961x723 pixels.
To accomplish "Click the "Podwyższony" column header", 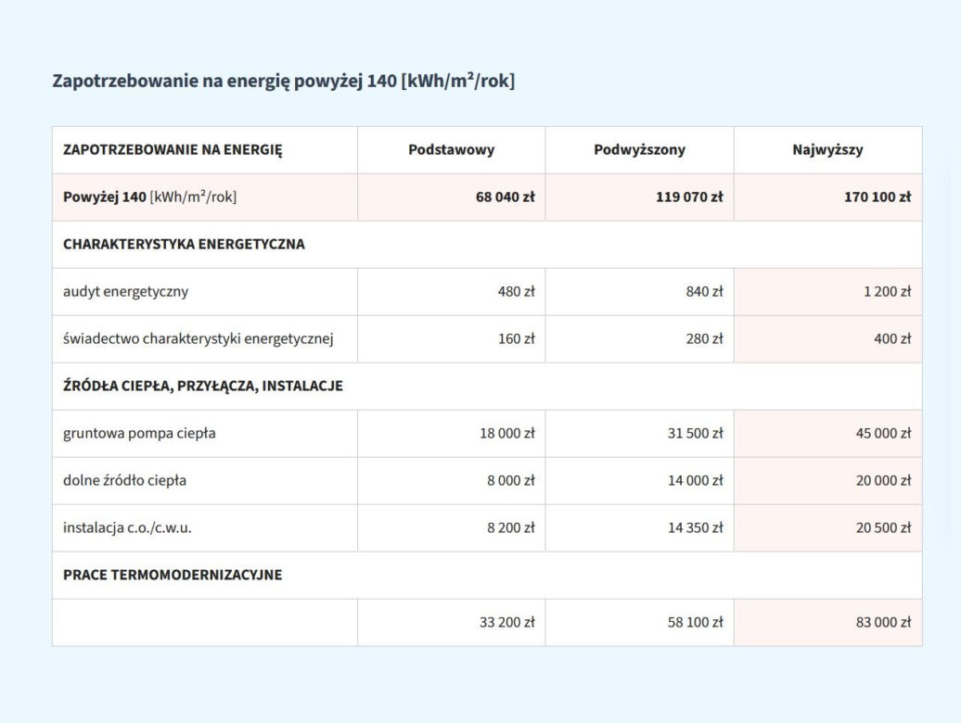I will point(640,150).
